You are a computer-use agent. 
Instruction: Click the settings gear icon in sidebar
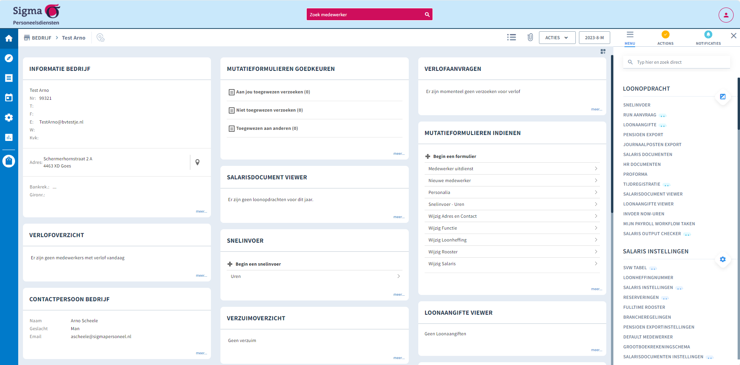coord(9,118)
